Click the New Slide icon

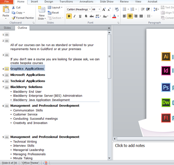point(42,10)
